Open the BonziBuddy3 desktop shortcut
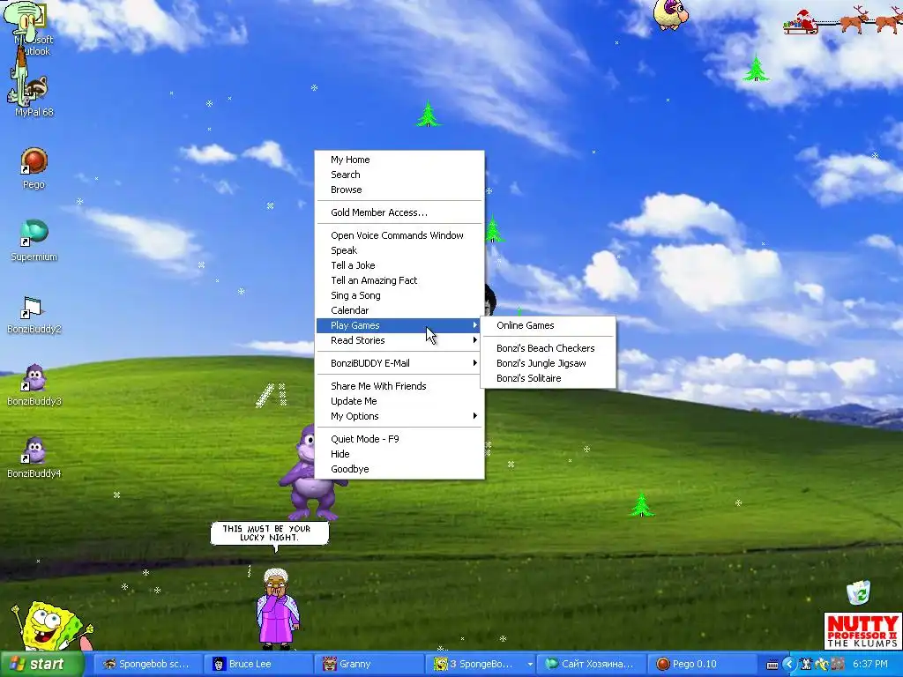The width and height of the screenshot is (903, 677). click(x=34, y=384)
